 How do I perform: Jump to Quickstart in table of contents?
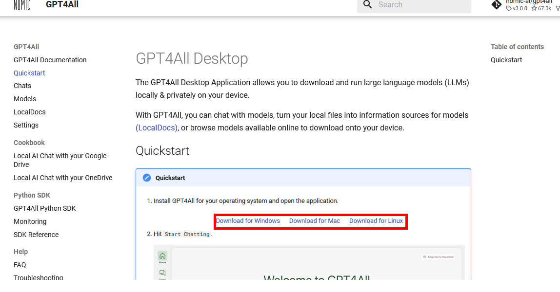tap(506, 60)
